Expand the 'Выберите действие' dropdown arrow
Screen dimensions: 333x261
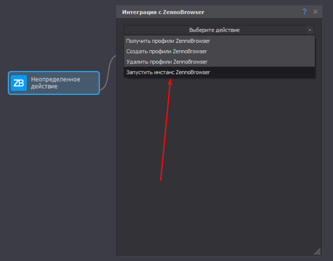point(310,30)
